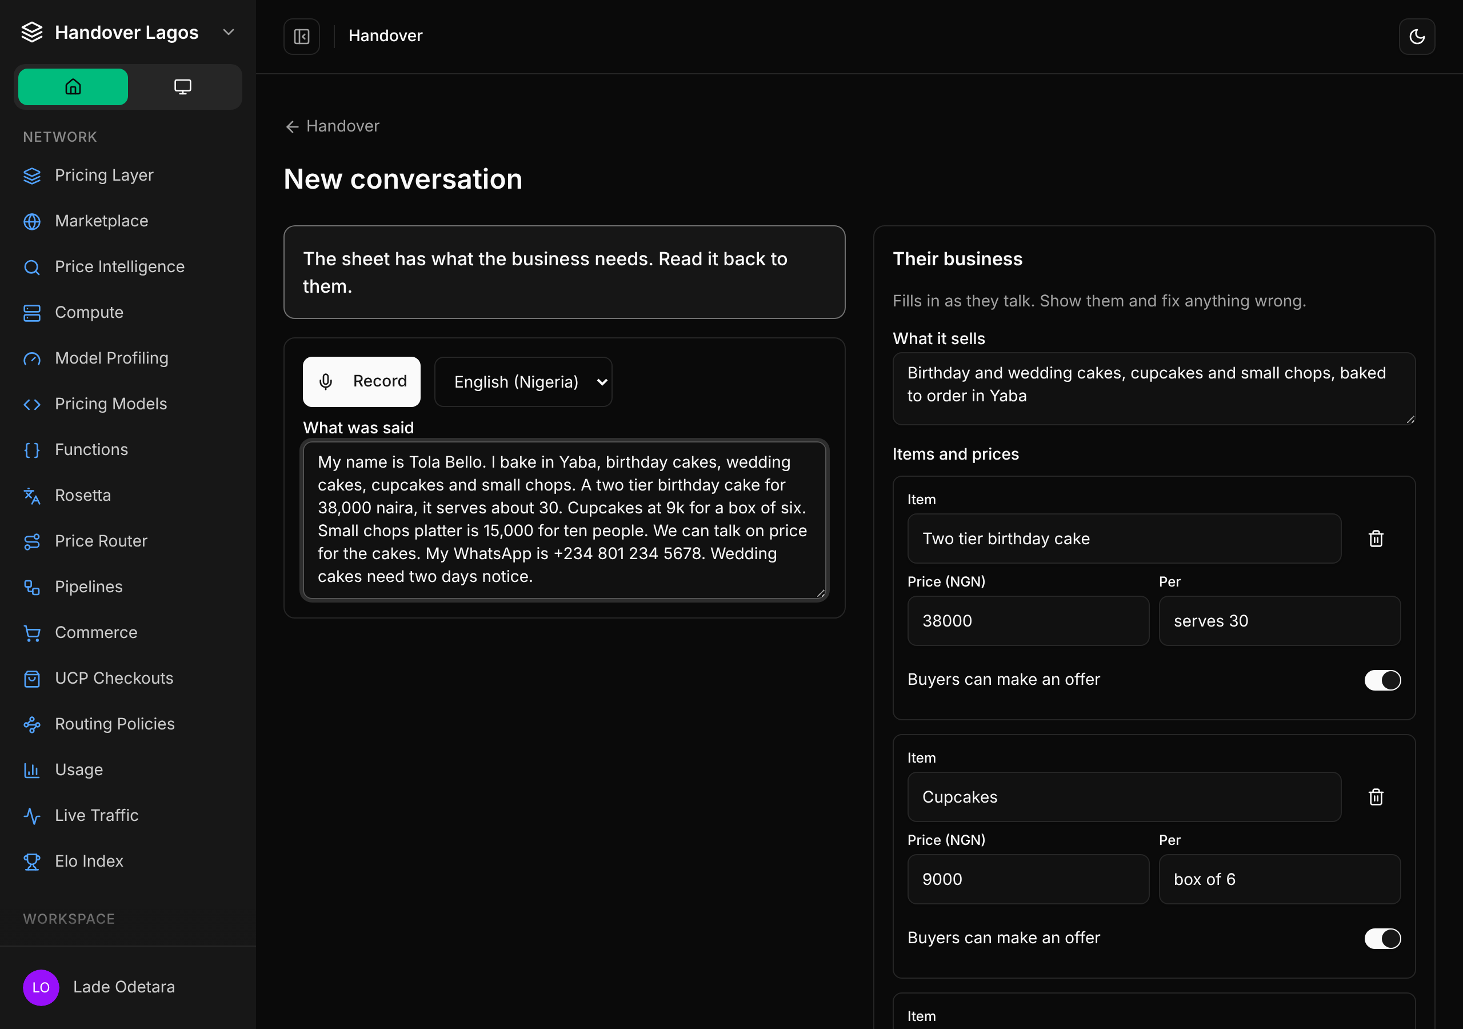Edit the serves 30 Per field
The height and width of the screenshot is (1029, 1463).
tap(1280, 621)
